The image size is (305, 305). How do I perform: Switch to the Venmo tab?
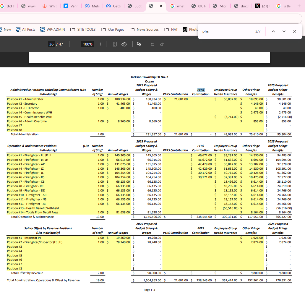tap(72, 6)
